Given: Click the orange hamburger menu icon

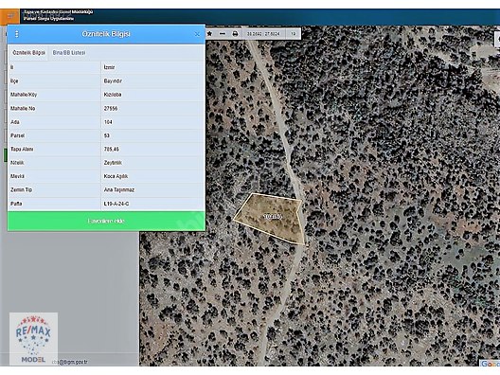Looking at the screenshot, I should [x=9, y=15].
